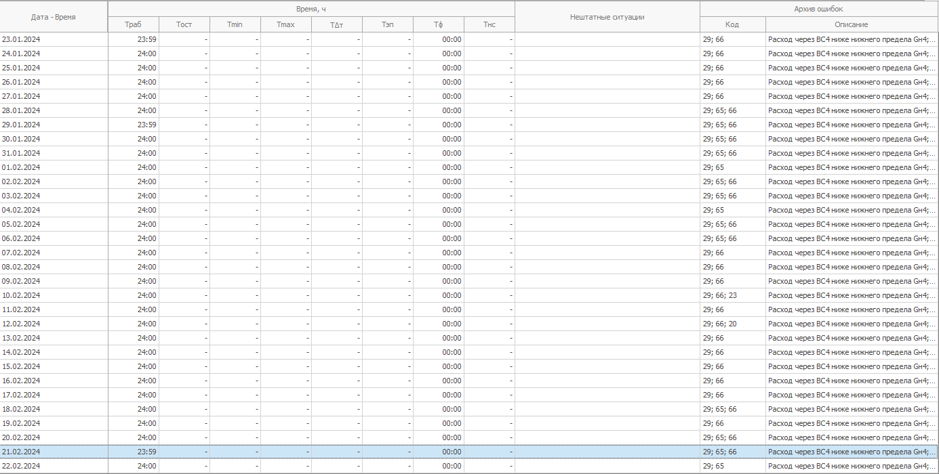Viewport: 939px width, 474px height.
Task: Select the date cell 24.01.2024
Action: [x=54, y=53]
